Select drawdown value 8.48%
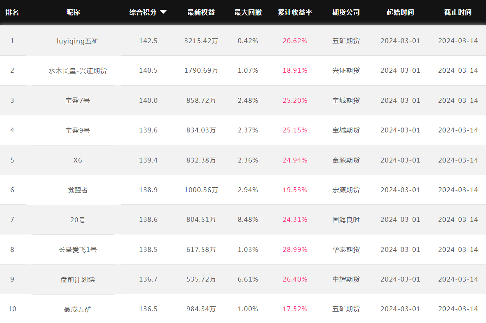Screen dimensions: 486x323 [x=248, y=219]
